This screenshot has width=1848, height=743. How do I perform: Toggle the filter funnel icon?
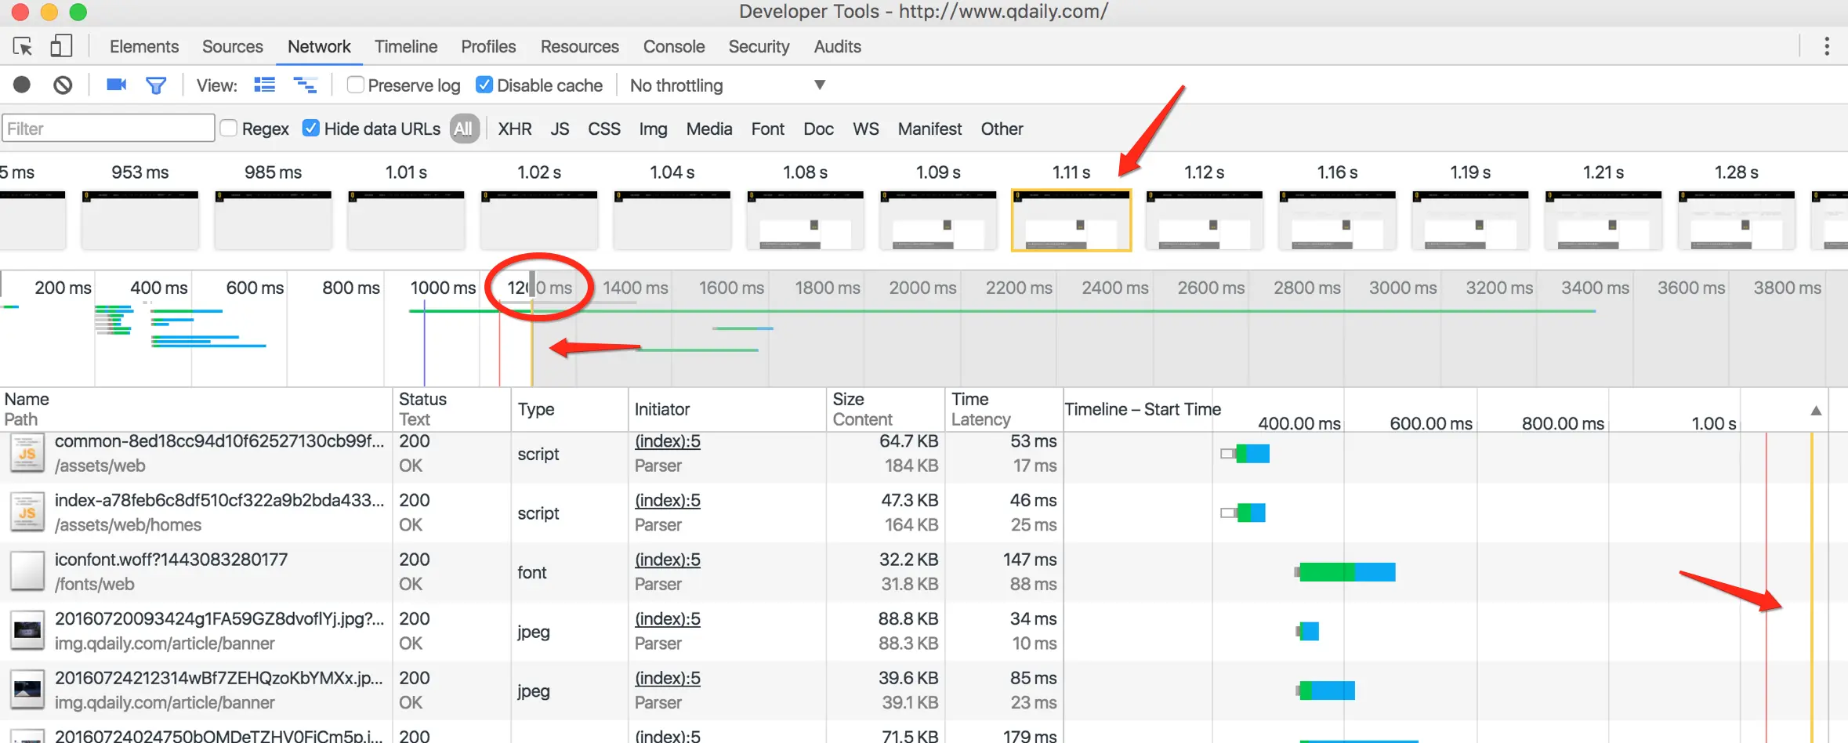[x=156, y=85]
